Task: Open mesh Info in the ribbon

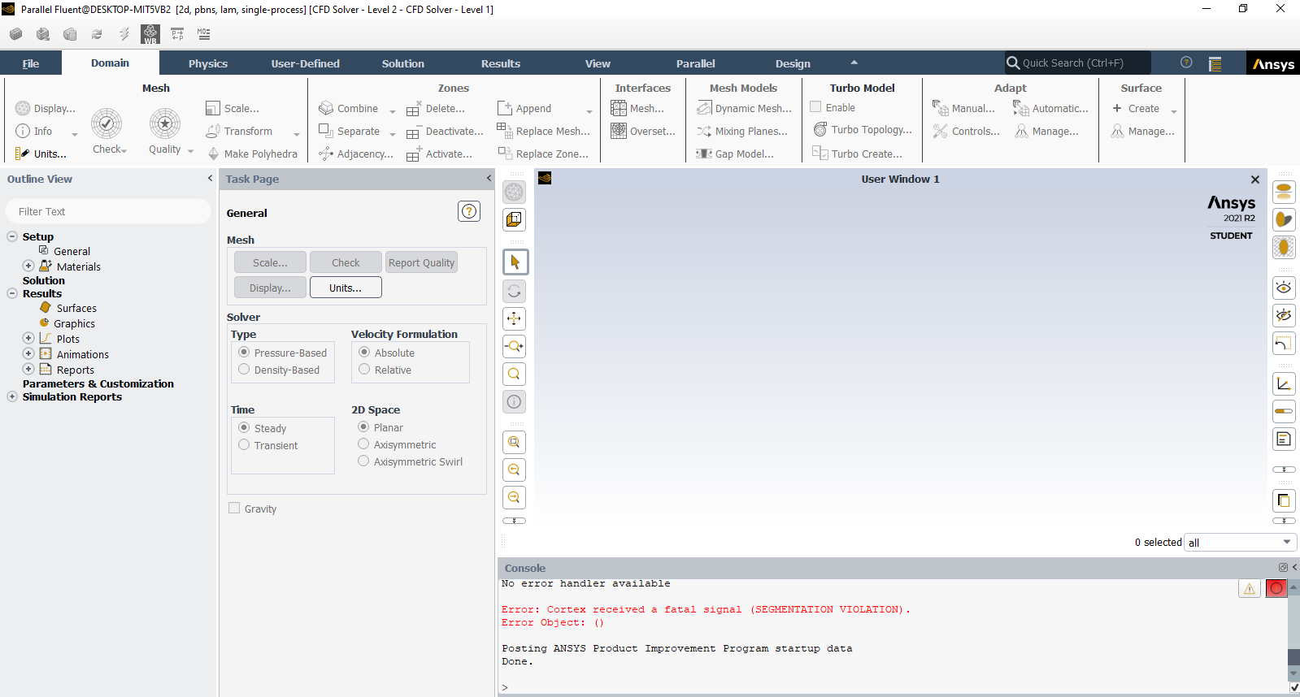Action: click(x=34, y=131)
